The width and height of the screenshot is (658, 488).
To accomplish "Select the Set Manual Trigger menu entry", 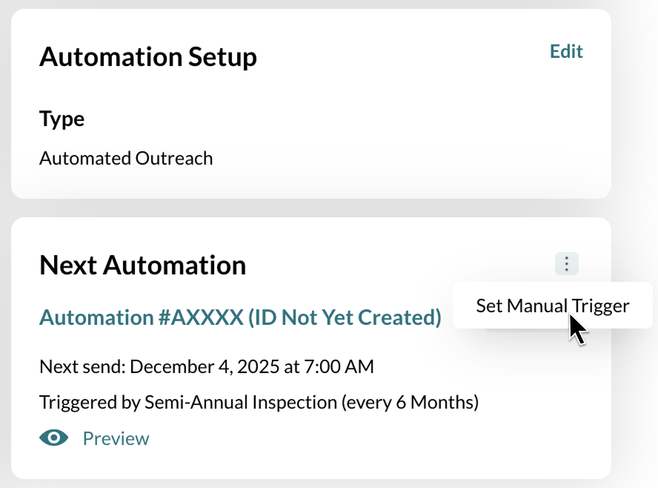I will 552,306.
